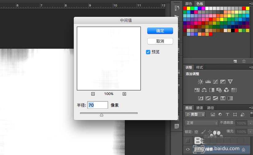Click 取消 to cancel the dialog
Image resolution: width=253 pixels, height=155 pixels.
click(160, 41)
